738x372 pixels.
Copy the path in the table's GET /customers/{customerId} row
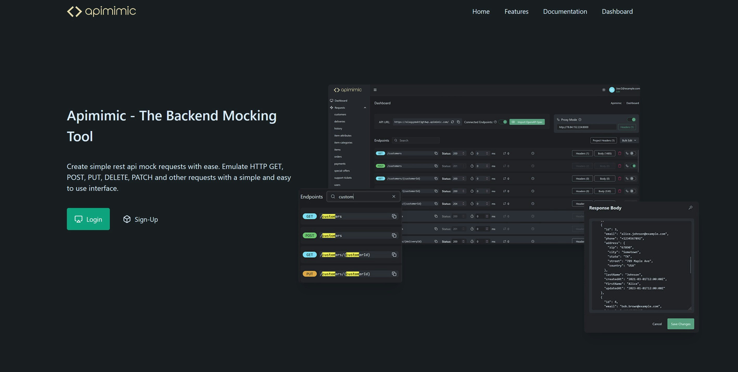coord(436,179)
